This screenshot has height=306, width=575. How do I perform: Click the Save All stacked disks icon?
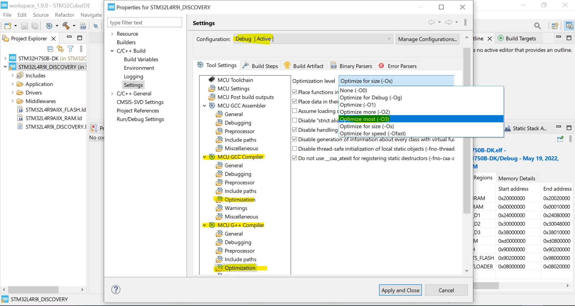[35, 26]
